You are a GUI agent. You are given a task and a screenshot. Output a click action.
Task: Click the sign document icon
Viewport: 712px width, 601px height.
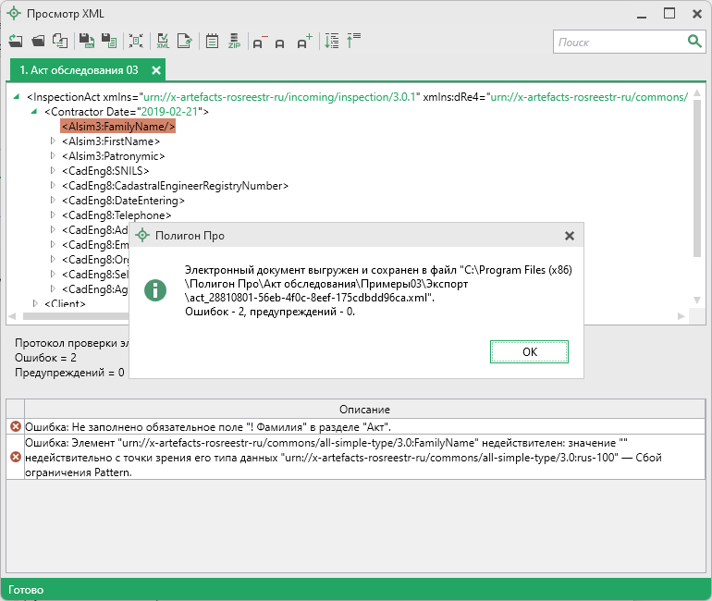[185, 42]
